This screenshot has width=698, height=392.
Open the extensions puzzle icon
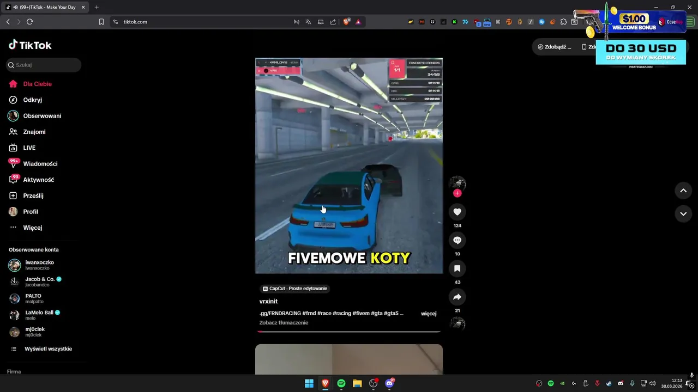tap(564, 22)
